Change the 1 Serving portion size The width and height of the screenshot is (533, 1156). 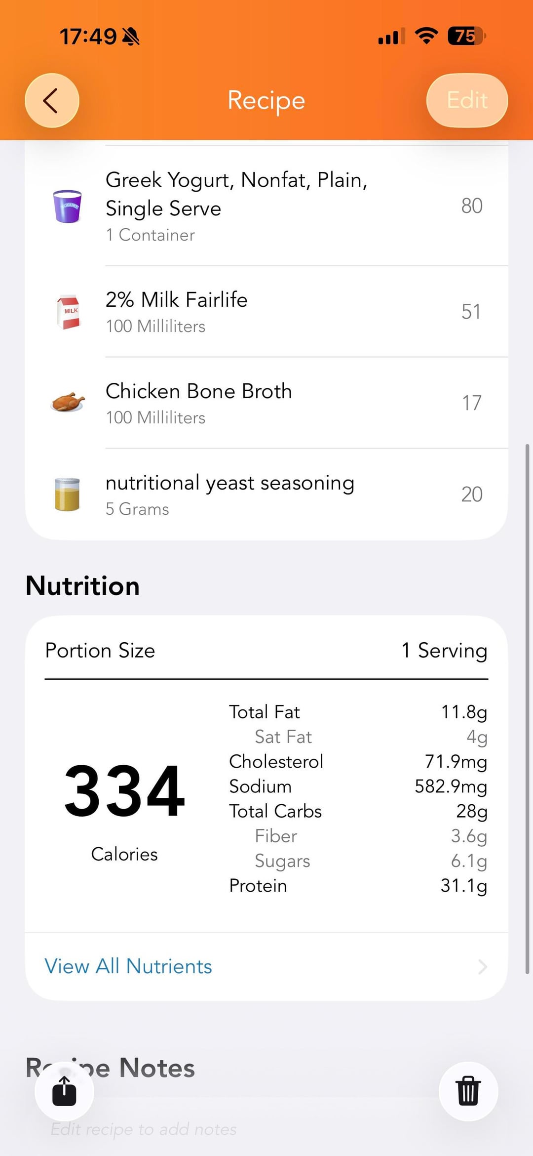[444, 651]
